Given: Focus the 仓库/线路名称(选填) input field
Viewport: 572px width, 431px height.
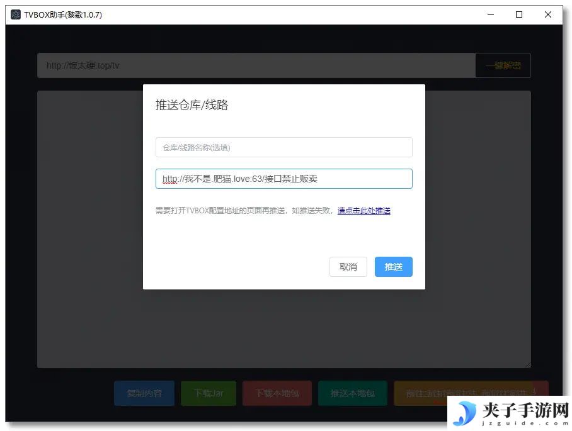Looking at the screenshot, I should click(x=284, y=147).
